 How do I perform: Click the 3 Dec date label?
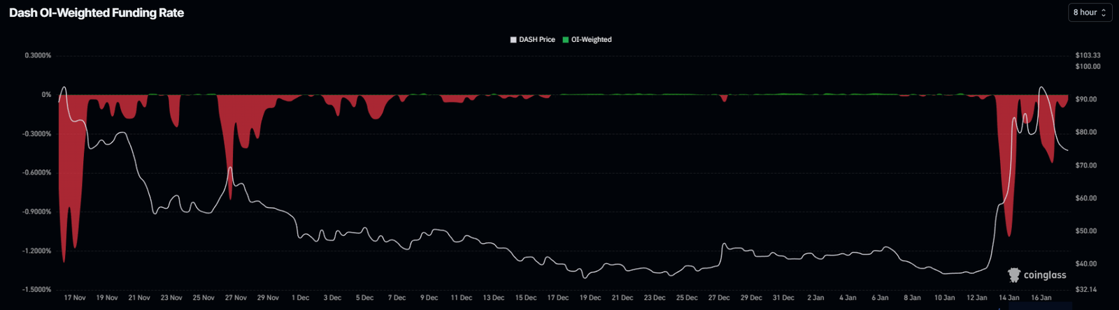(332, 297)
